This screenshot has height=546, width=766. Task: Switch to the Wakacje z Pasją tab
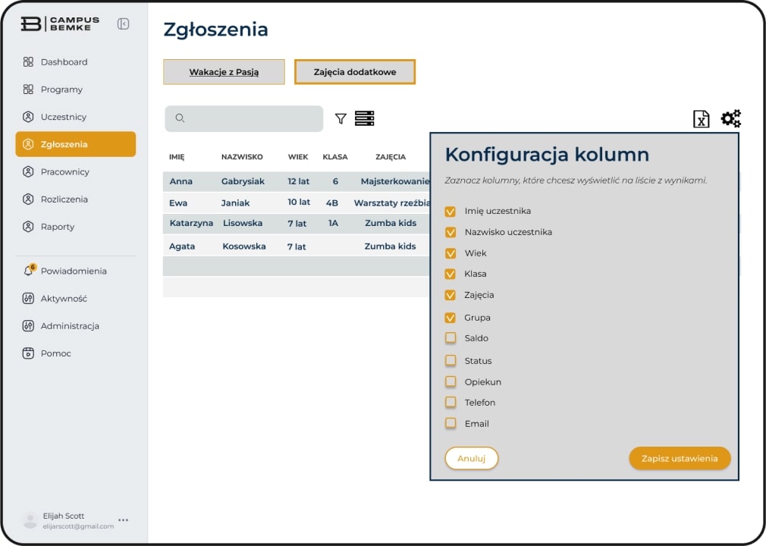[x=224, y=72]
